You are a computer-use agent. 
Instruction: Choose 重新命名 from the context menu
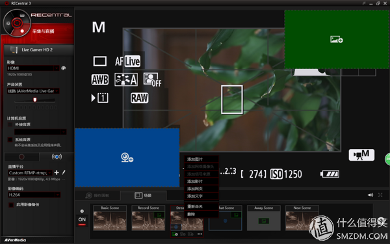point(201,207)
